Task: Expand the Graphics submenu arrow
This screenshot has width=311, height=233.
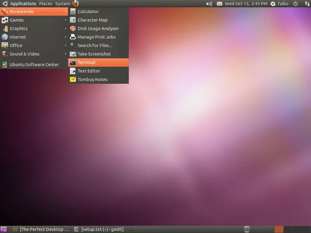Action: pyautogui.click(x=66, y=28)
